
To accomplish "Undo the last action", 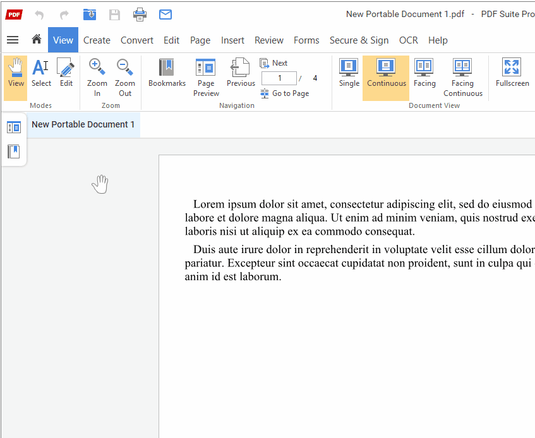I will (x=39, y=15).
